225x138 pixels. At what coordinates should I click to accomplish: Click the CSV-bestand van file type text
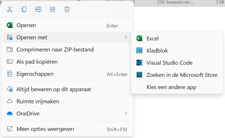pyautogui.click(x=175, y=2)
